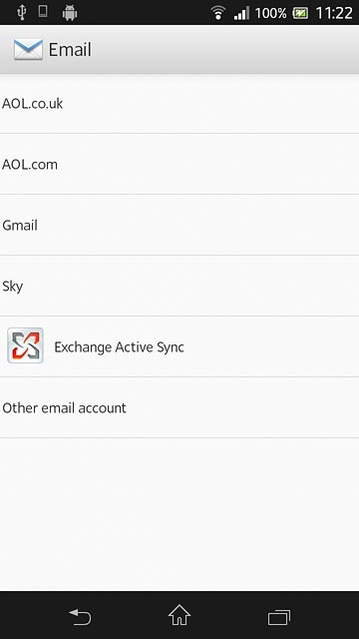The height and width of the screenshot is (639, 359).
Task: Go to the home screen via house icon
Action: click(179, 615)
